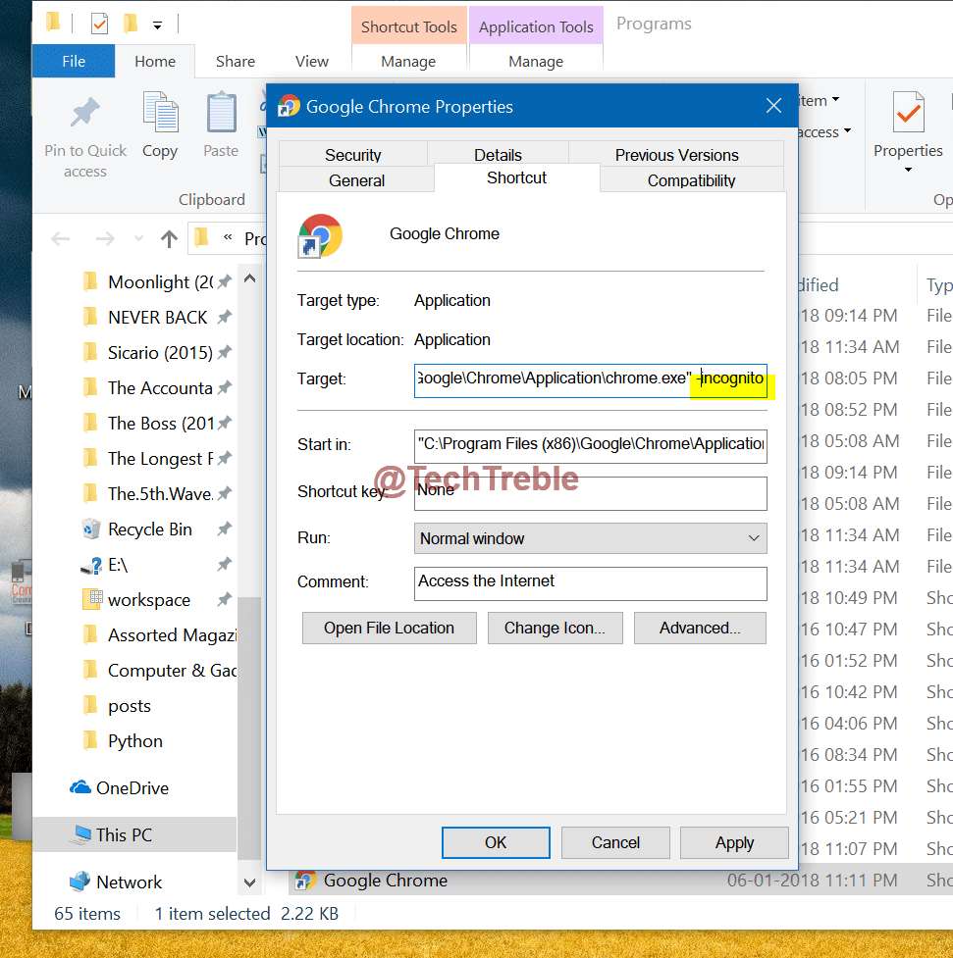This screenshot has height=958, width=953.
Task: Open the recent locations dropdown chevron
Action: coord(138,238)
